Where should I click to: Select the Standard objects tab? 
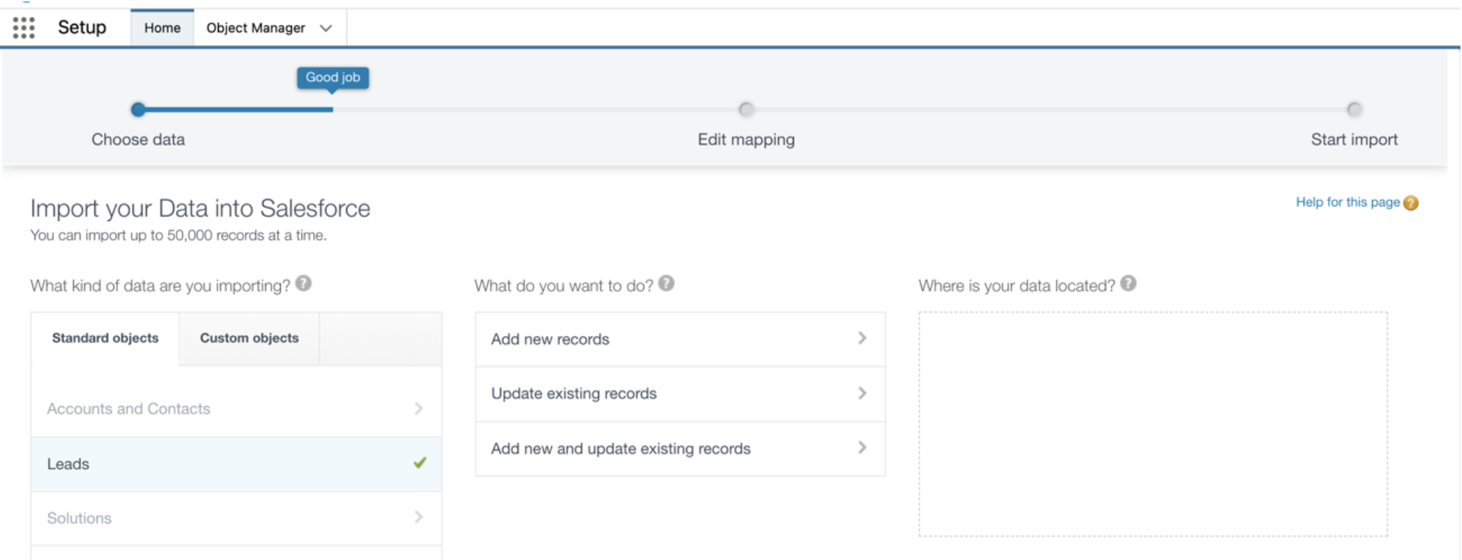(x=105, y=338)
